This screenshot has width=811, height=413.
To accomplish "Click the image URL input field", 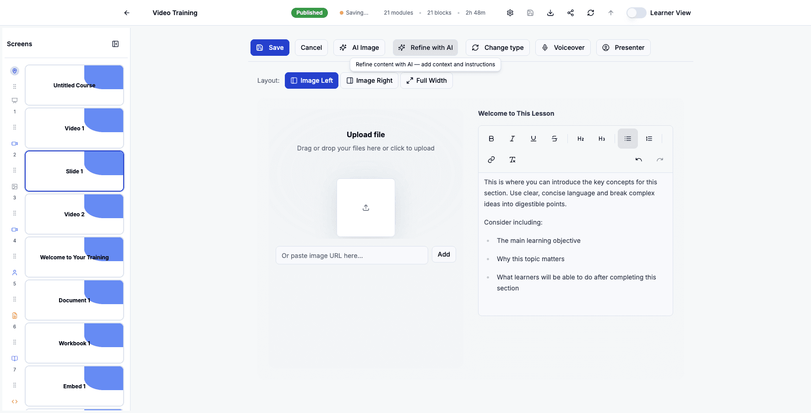I will coord(351,255).
